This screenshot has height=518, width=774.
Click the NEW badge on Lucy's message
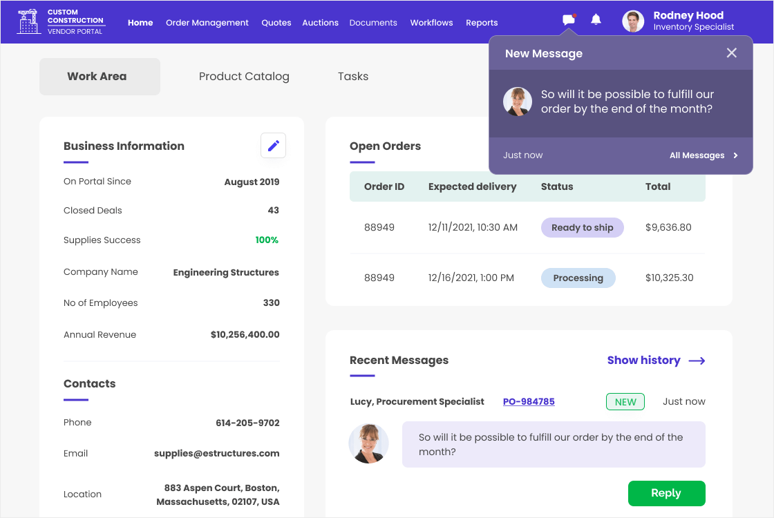click(x=625, y=401)
